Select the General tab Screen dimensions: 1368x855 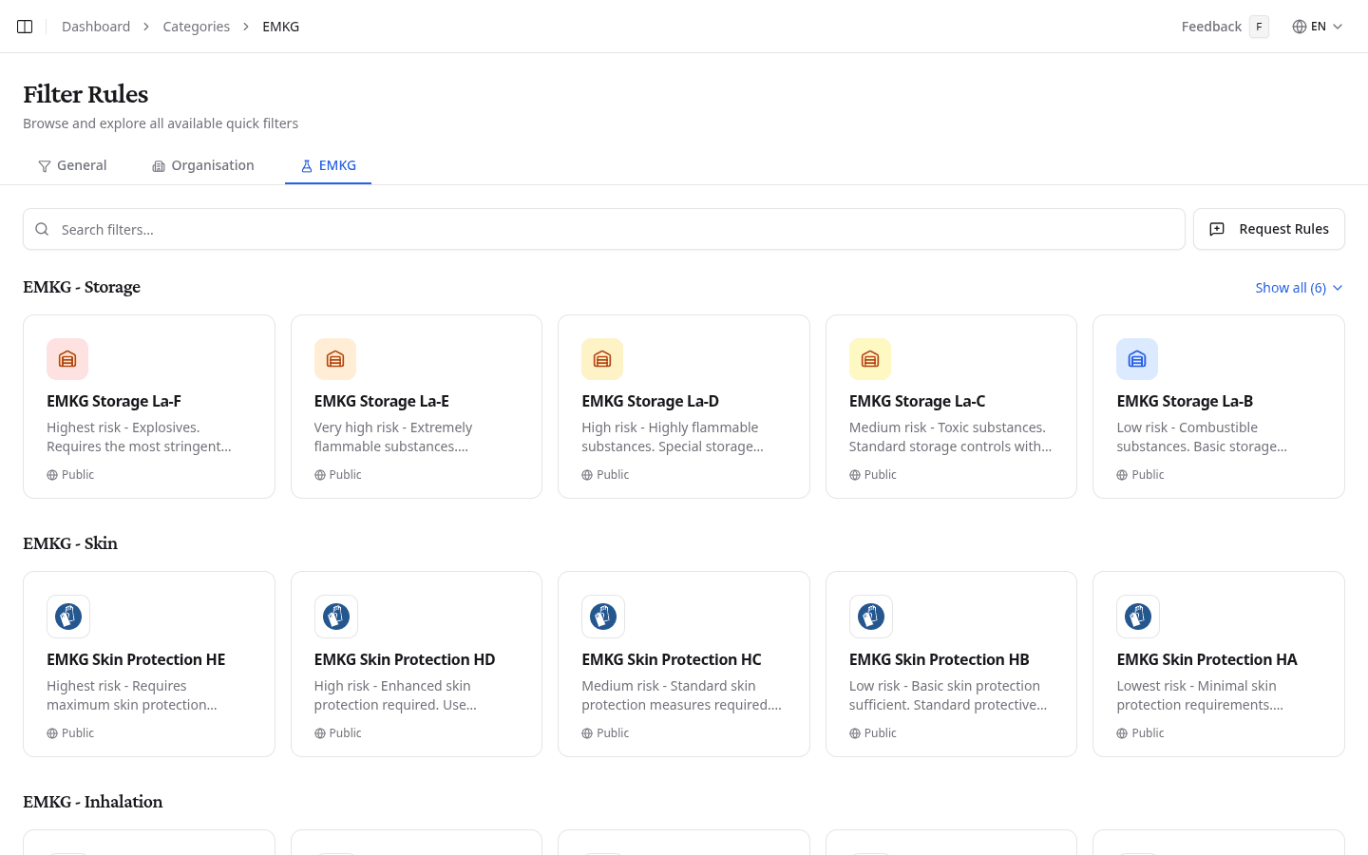pos(72,165)
